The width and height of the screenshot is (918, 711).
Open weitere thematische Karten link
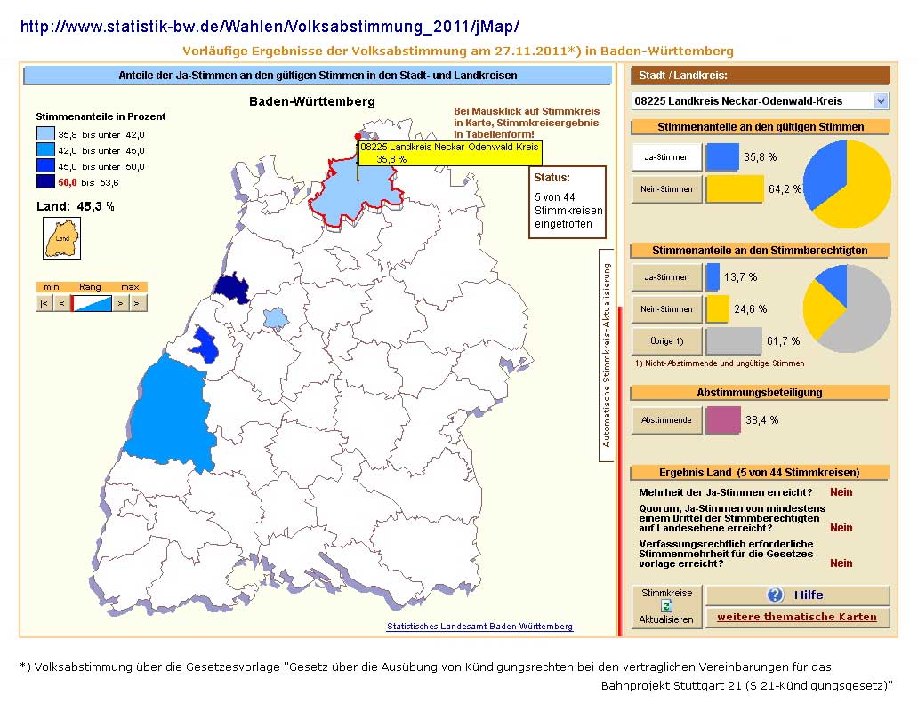(x=797, y=617)
